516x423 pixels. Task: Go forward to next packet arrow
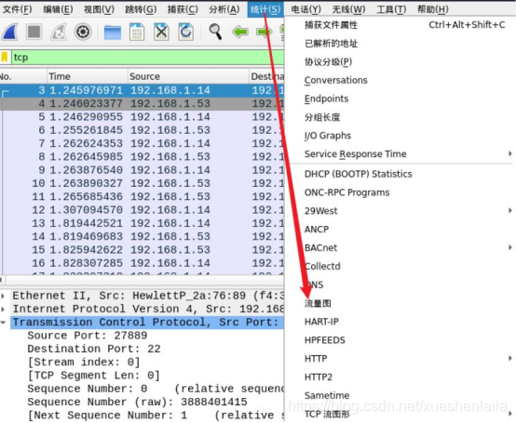pos(265,32)
